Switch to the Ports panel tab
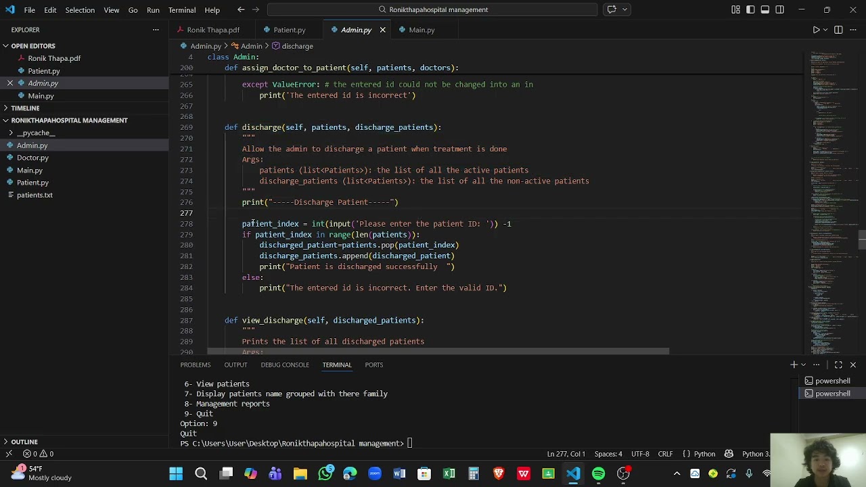Viewport: 866px width, 487px height. [x=373, y=365]
